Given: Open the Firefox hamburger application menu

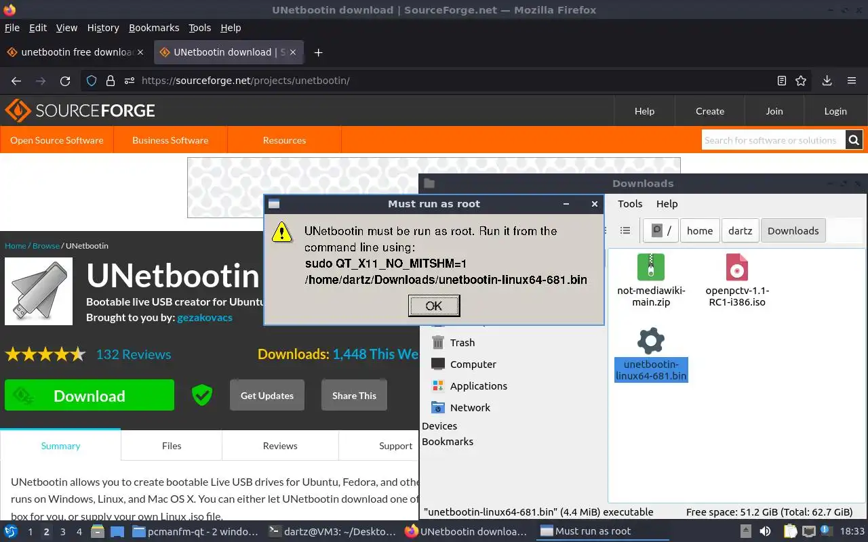Looking at the screenshot, I should click(x=852, y=81).
